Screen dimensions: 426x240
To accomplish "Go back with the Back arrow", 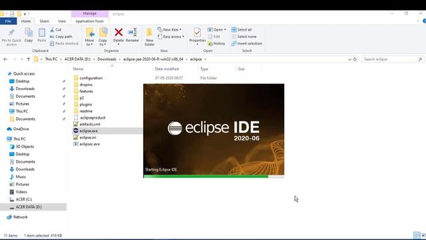I will 5,59.
